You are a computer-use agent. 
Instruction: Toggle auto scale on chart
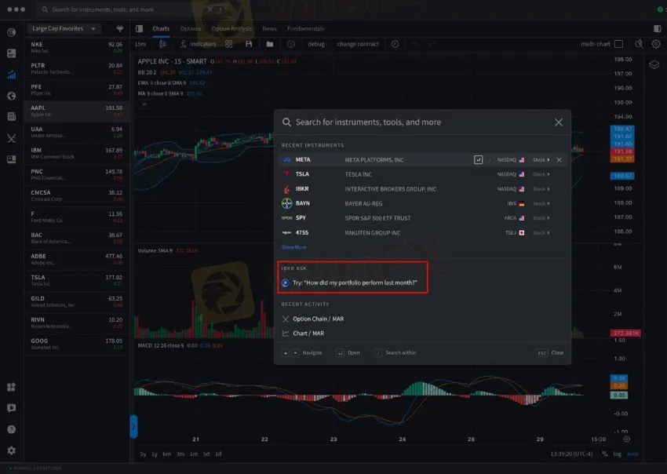coord(632,454)
